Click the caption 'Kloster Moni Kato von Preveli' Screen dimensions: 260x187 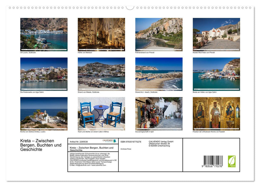204,53
